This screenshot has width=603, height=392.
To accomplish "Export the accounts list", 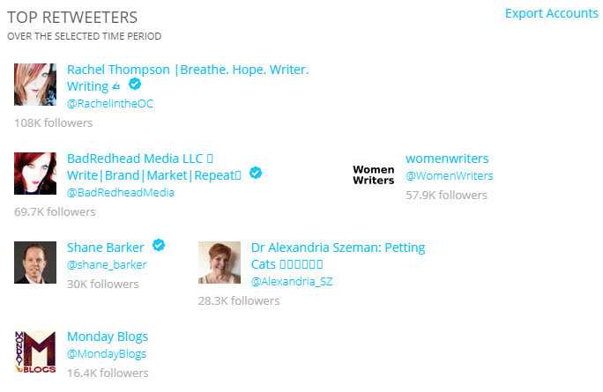I will (552, 13).
